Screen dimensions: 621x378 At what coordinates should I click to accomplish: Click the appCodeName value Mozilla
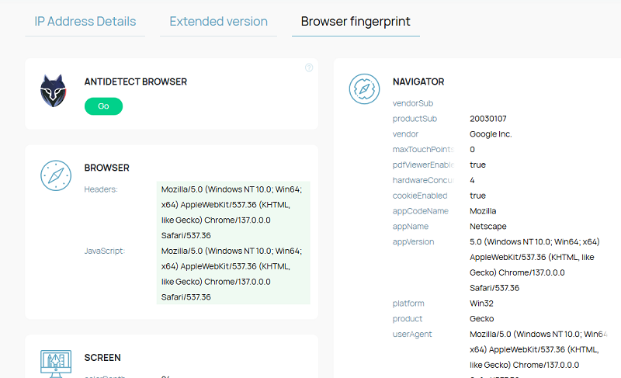point(483,211)
